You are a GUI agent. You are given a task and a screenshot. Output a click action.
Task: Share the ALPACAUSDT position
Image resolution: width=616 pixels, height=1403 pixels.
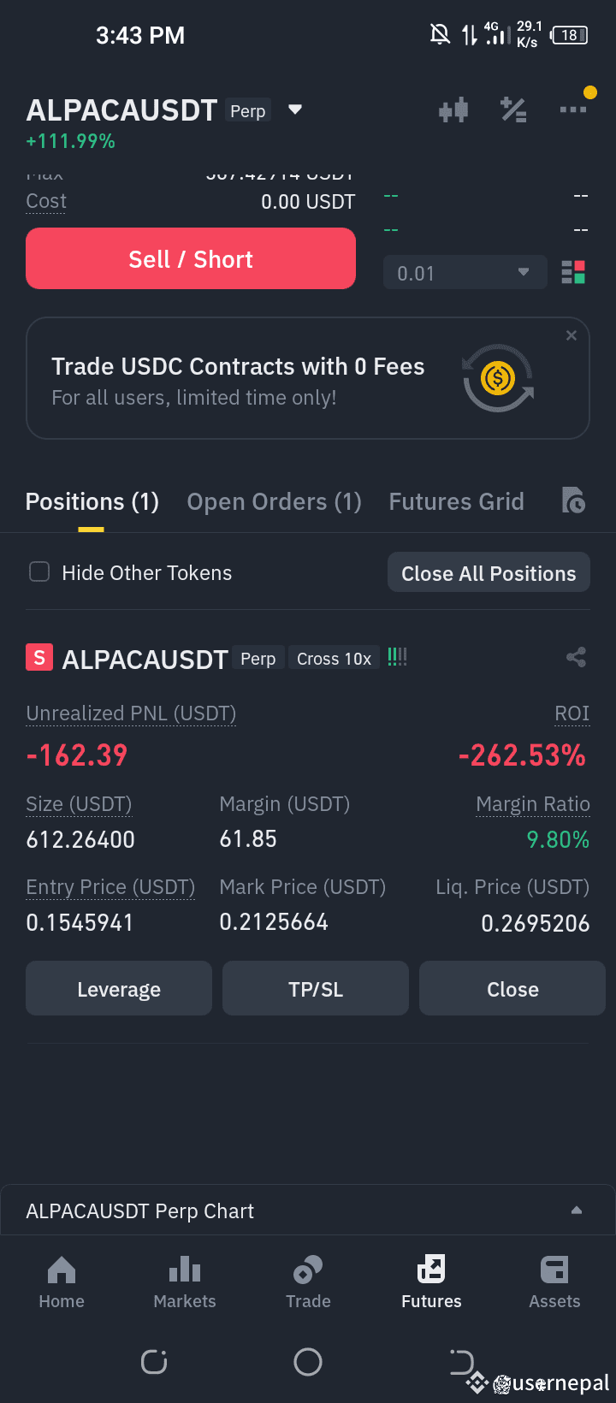click(576, 657)
